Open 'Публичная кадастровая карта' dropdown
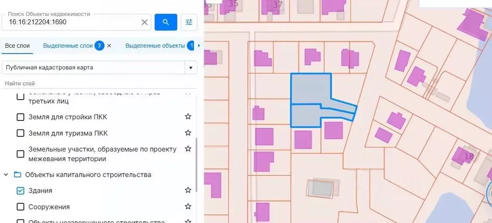Viewport: 492px width, 223px height. click(x=191, y=68)
